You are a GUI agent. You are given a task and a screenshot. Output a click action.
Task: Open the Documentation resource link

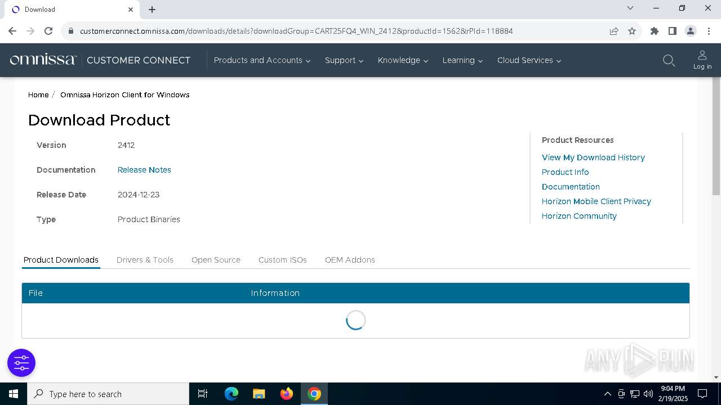tap(571, 187)
